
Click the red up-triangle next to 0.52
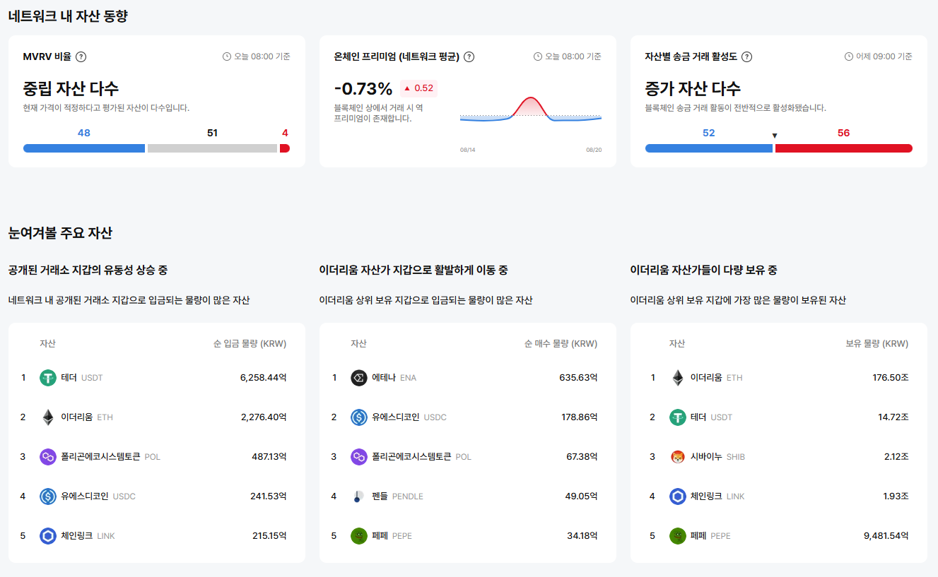click(407, 88)
